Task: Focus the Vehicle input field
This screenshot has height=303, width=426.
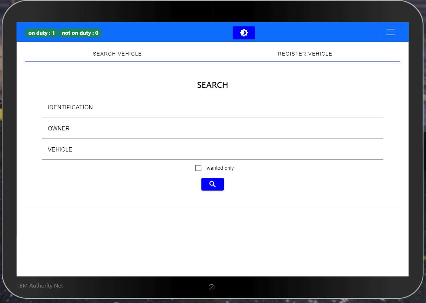Action: (x=213, y=149)
